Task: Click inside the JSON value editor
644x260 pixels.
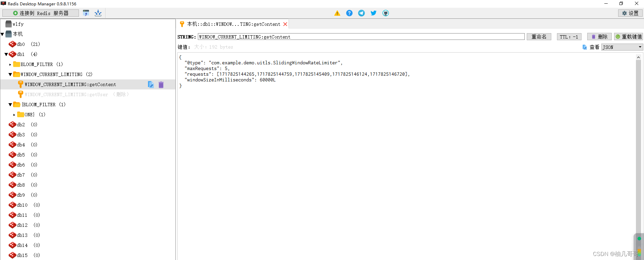Action: [406, 156]
